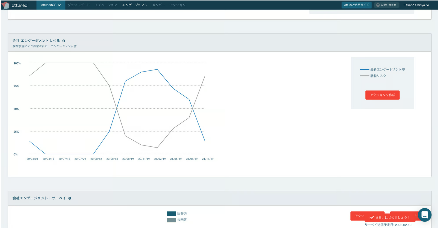Click the attuned logo icon
439x228 pixels.
(x=5, y=5)
